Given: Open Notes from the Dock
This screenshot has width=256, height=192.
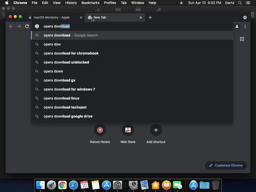Looking at the screenshot, I should (x=95, y=185).
